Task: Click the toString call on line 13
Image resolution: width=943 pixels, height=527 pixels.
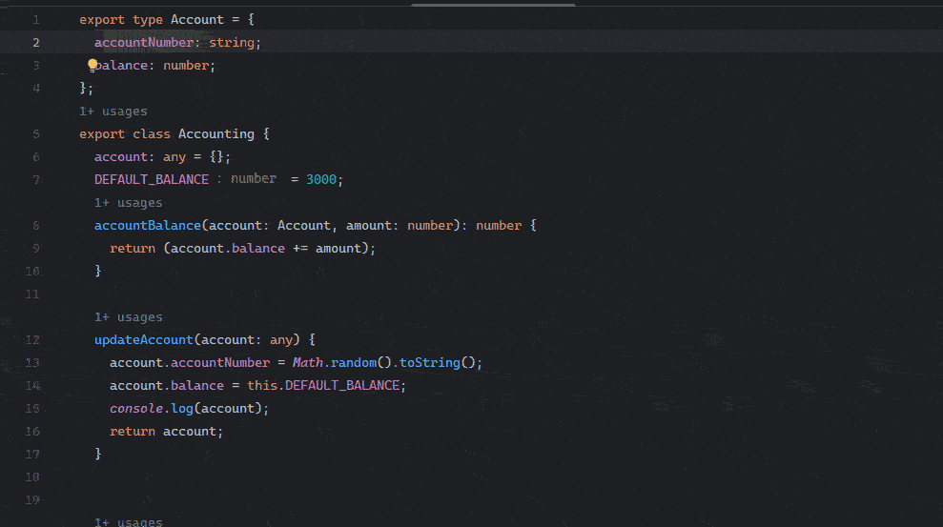Action: [429, 363]
